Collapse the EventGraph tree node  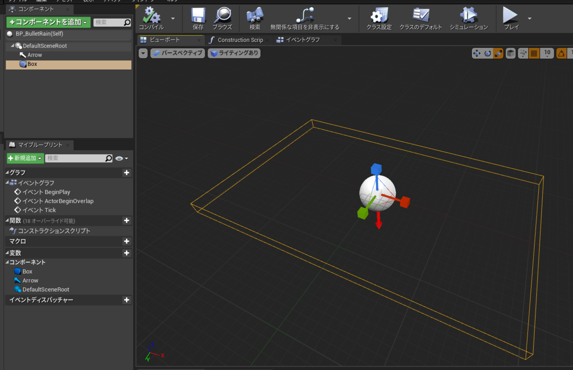click(x=7, y=183)
